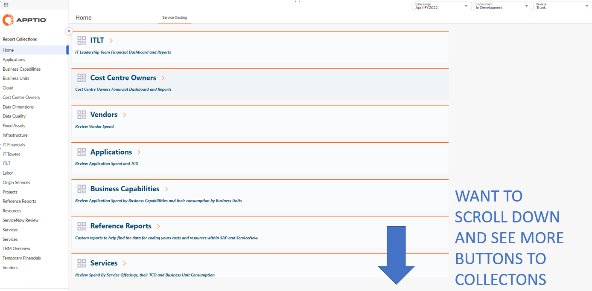Open Labor collection

pos(8,173)
